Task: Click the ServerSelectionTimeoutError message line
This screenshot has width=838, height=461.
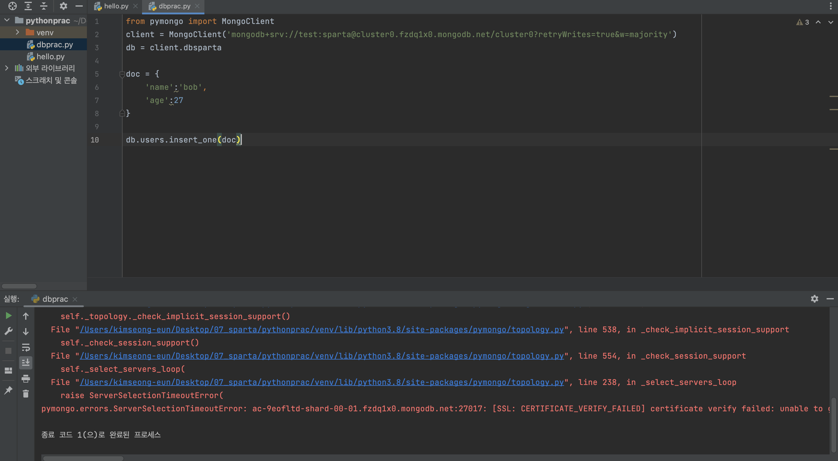Action: point(436,408)
